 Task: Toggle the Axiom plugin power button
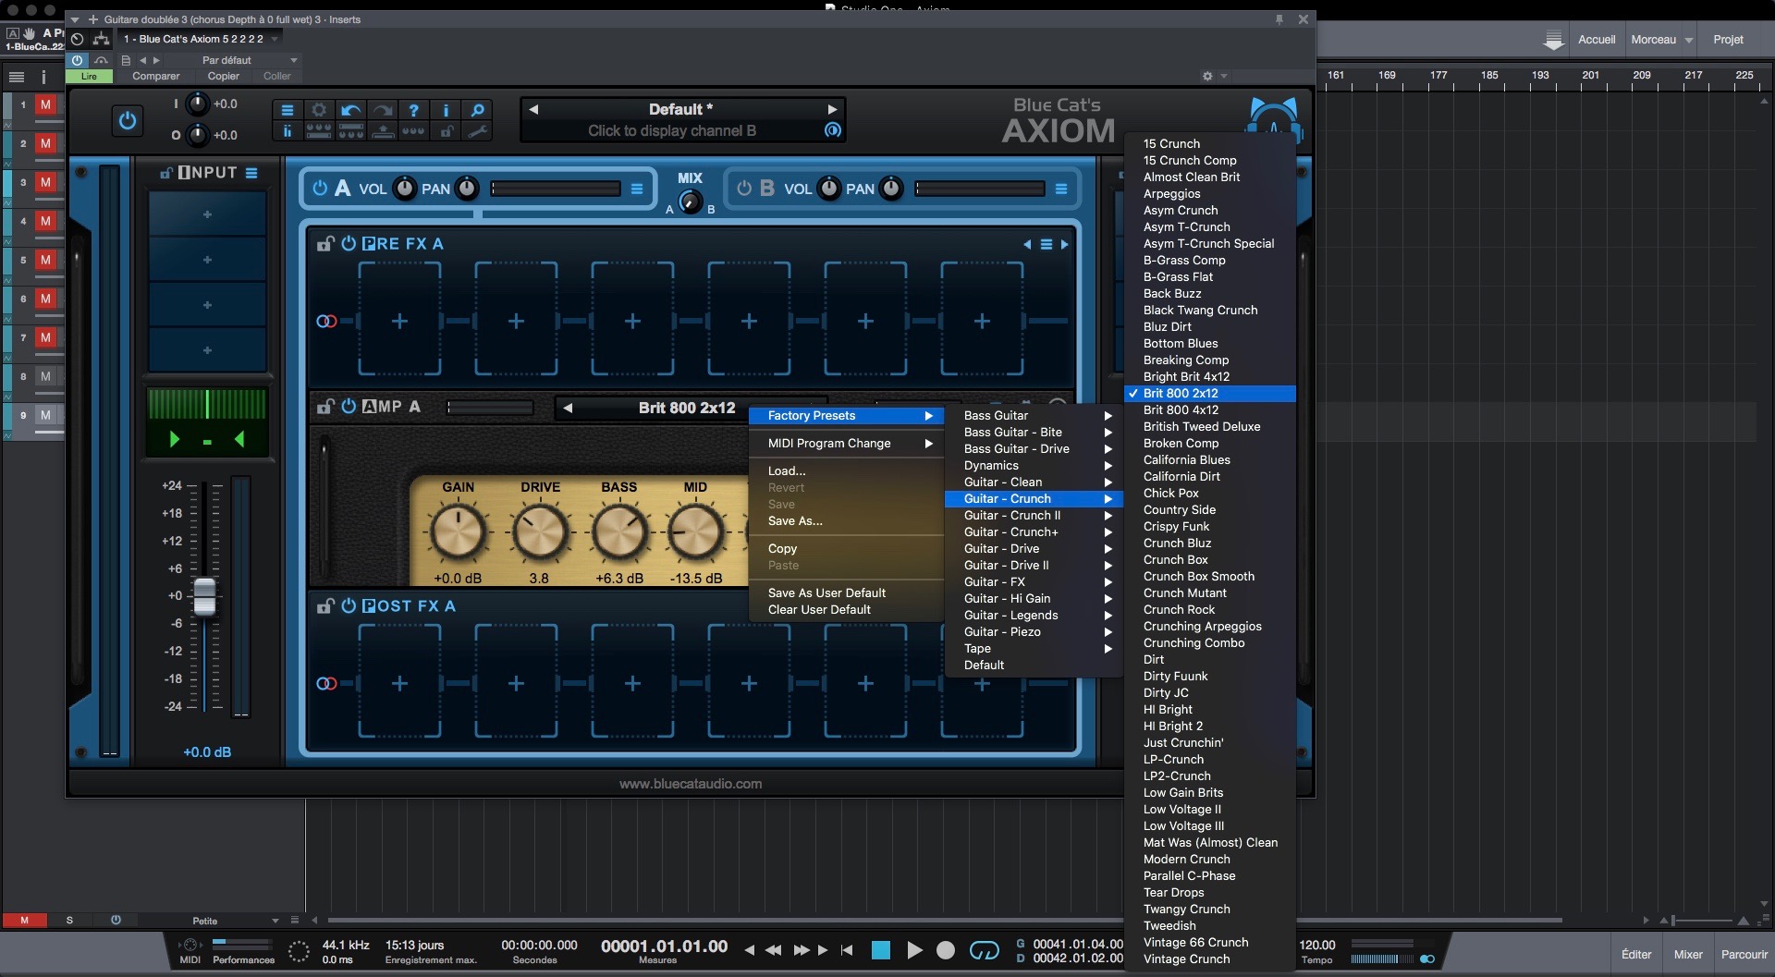(x=128, y=120)
